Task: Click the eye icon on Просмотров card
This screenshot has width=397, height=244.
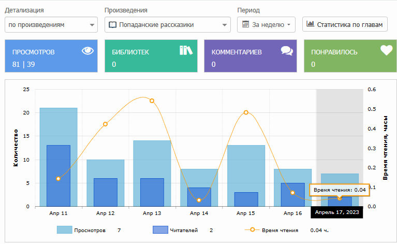Action: tap(88, 51)
